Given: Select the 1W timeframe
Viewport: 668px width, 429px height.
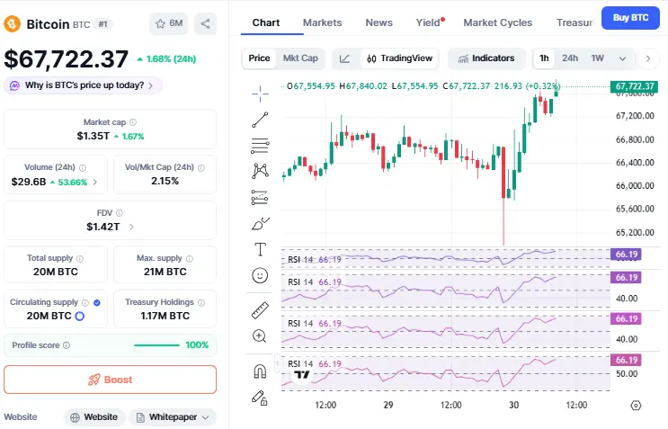Looking at the screenshot, I should coord(597,58).
